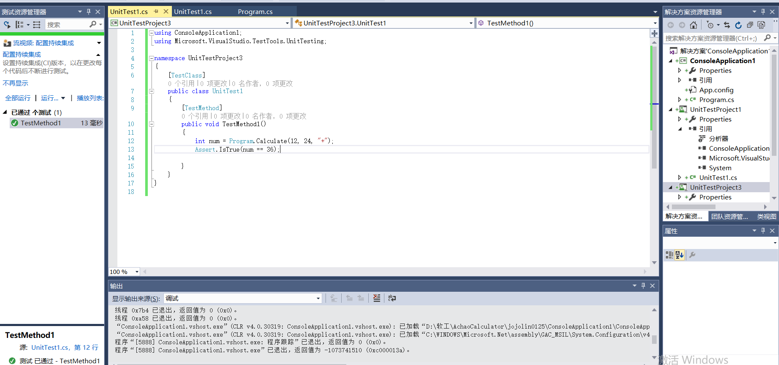
Task: Open the 运行... link menu
Action: point(53,98)
